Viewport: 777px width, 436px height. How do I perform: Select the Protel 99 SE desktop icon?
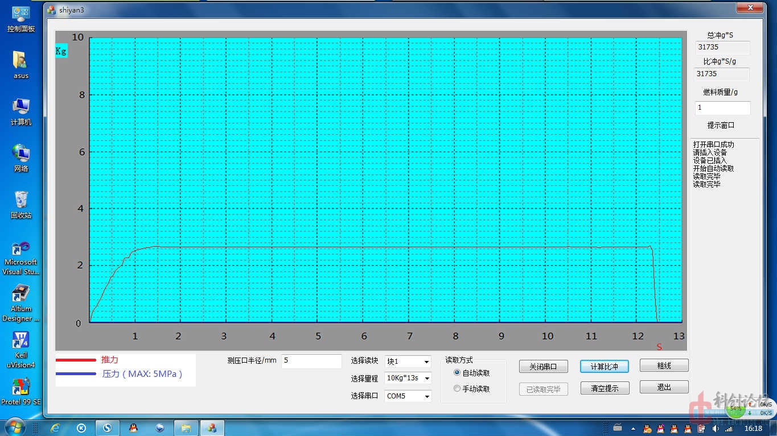click(x=21, y=391)
